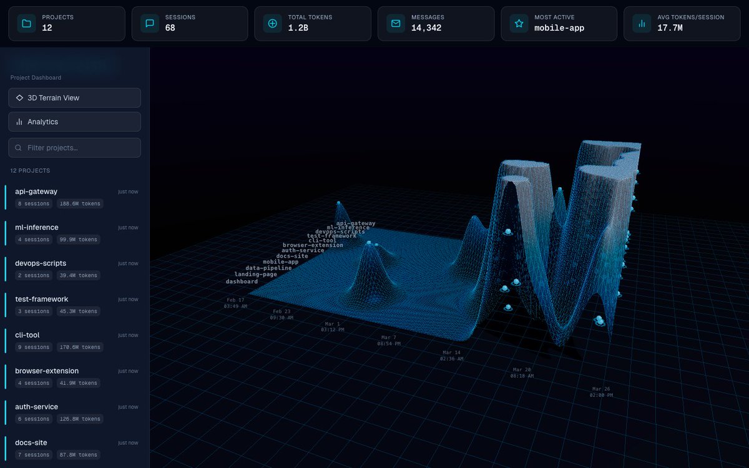Click the Feb 23 date axis label
Screen dimensions: 749x468
[281, 314]
